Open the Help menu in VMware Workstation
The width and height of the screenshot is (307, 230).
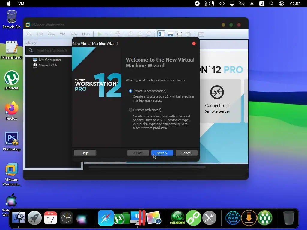coord(86,34)
